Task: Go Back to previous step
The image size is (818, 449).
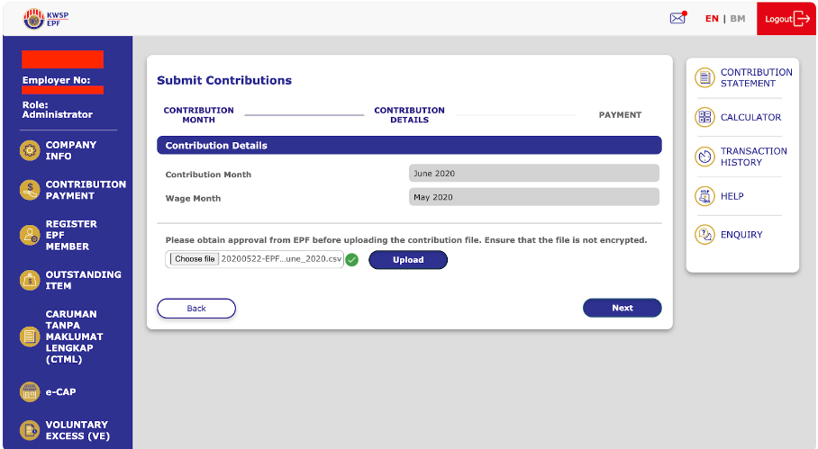Action: (196, 309)
